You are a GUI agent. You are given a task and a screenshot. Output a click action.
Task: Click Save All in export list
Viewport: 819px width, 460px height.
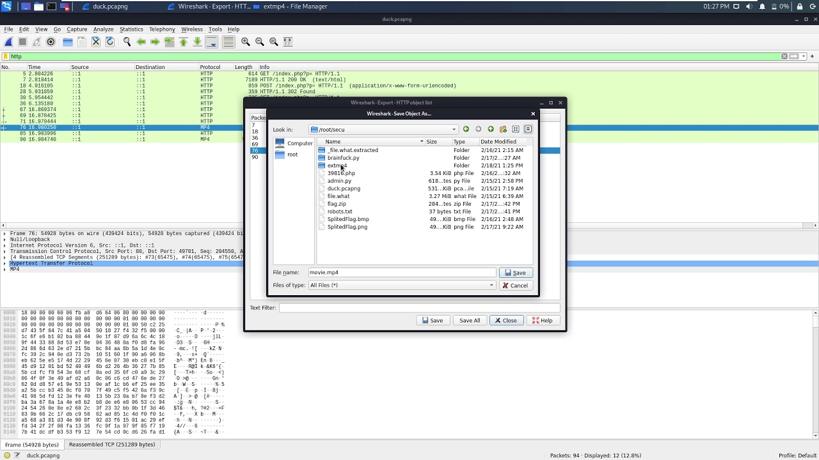(470, 321)
